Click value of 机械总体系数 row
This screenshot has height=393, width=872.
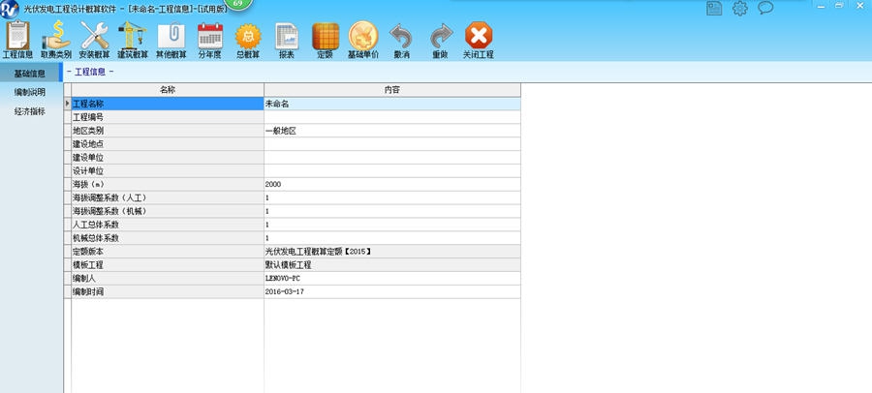point(392,238)
